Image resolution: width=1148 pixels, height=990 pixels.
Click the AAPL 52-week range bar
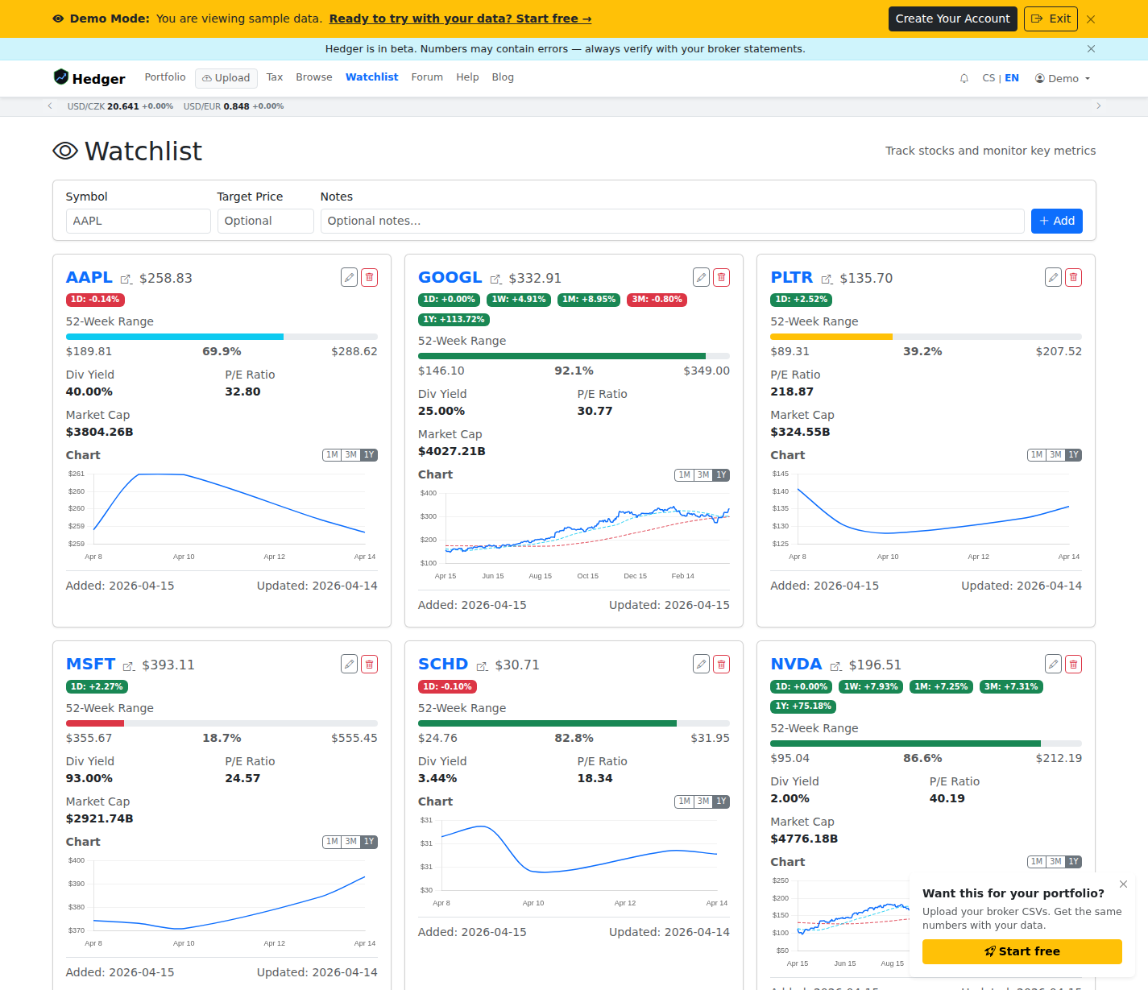point(222,337)
